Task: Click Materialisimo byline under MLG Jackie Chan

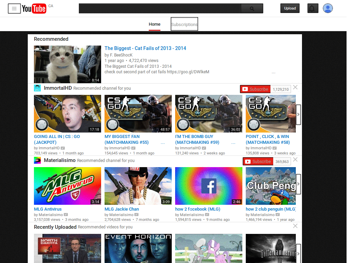Action: point(121,215)
